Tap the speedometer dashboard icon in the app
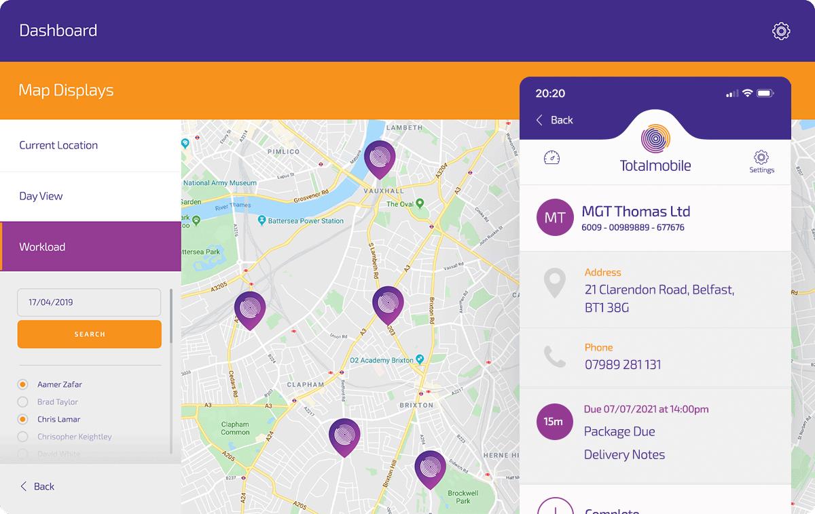 point(551,157)
